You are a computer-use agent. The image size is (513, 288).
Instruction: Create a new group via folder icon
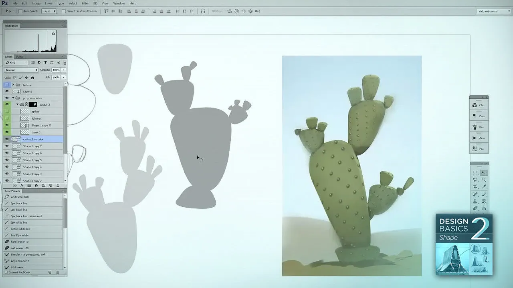click(x=43, y=186)
